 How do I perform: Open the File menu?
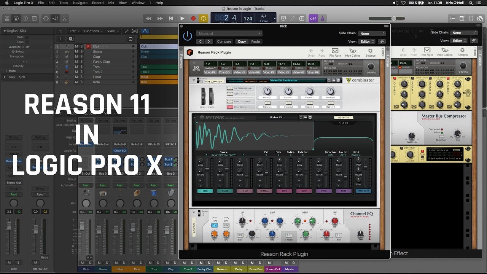coord(41,3)
